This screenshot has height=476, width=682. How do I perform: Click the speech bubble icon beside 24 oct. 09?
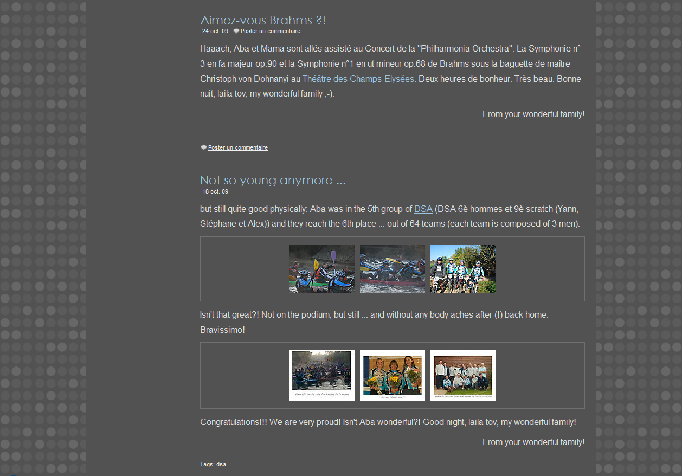point(236,31)
